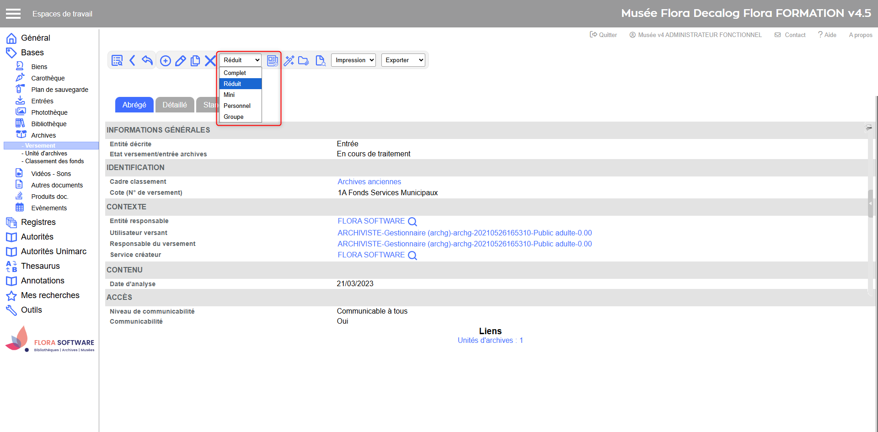
Task: Select Complet in the open dropdown list
Action: pos(235,73)
